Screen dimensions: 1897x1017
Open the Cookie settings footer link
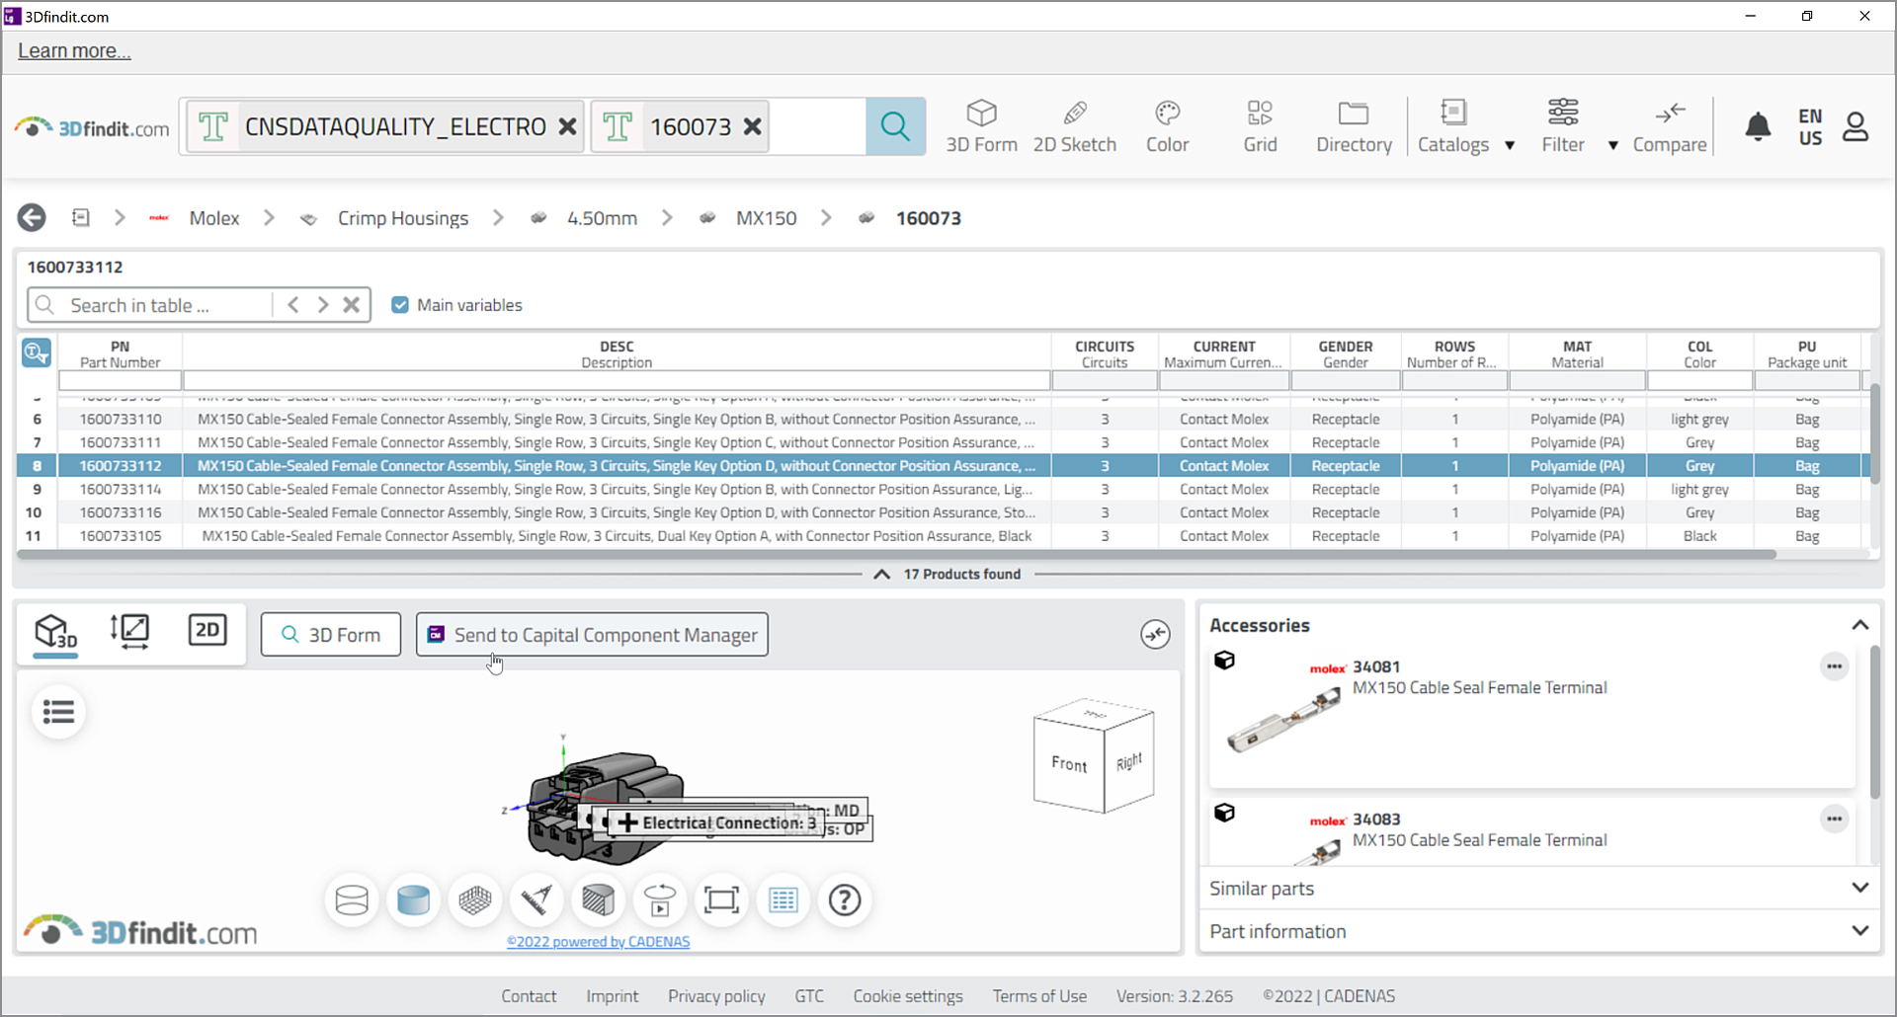coord(908,996)
